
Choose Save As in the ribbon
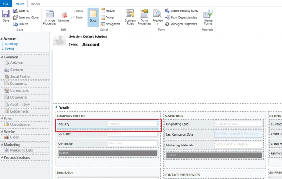pos(21,10)
